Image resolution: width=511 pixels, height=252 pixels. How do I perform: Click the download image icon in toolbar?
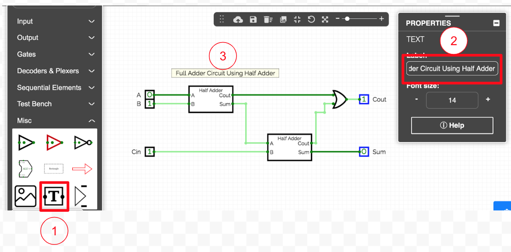click(x=283, y=19)
